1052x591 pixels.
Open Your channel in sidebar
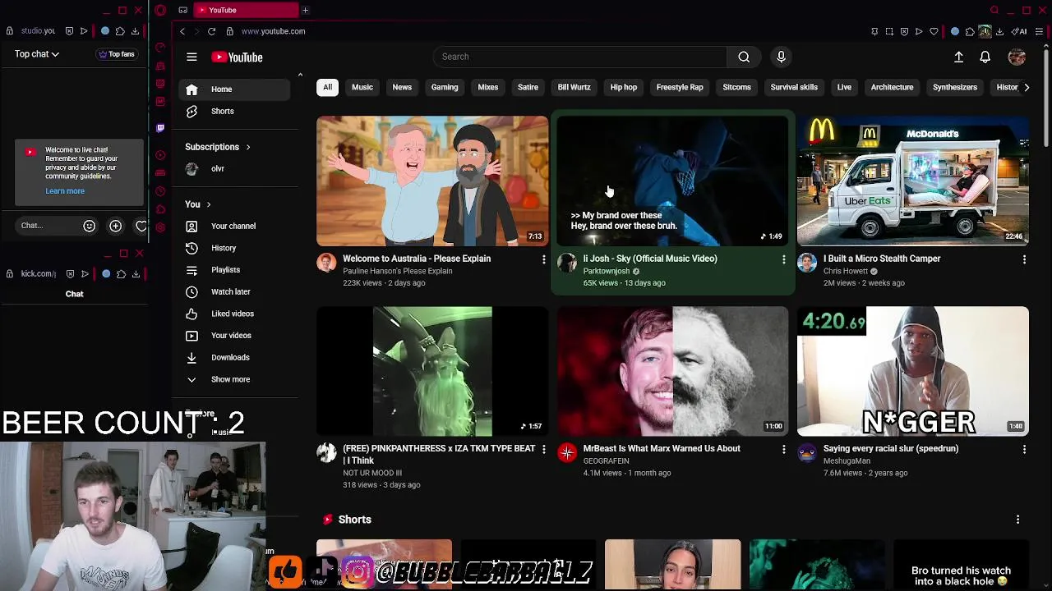(x=233, y=226)
